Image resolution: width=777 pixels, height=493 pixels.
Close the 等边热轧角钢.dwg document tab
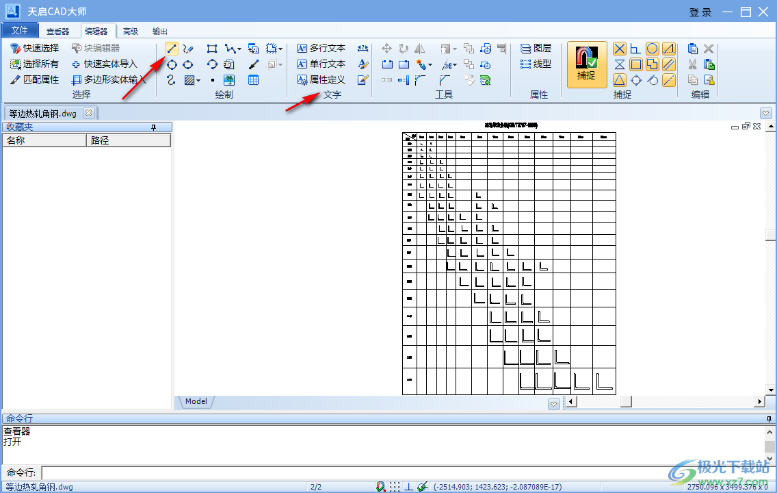point(88,112)
